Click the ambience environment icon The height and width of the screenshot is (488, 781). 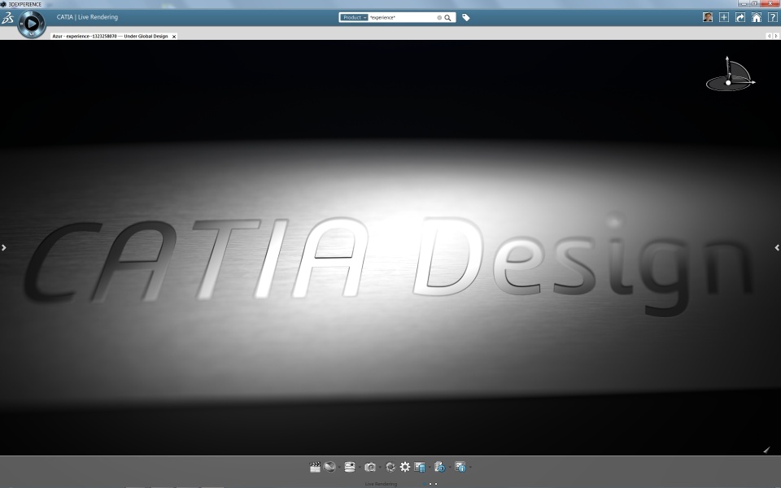[x=350, y=467]
